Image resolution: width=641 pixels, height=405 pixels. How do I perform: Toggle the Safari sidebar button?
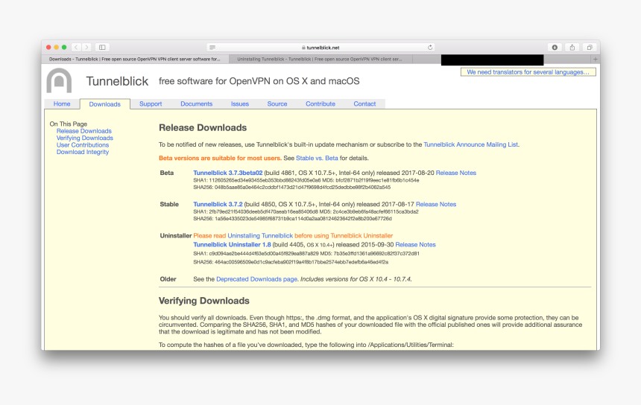(x=102, y=48)
